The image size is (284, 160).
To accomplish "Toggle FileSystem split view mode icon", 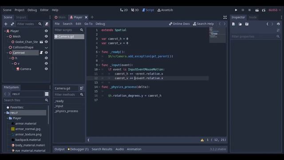I will coord(47,94).
